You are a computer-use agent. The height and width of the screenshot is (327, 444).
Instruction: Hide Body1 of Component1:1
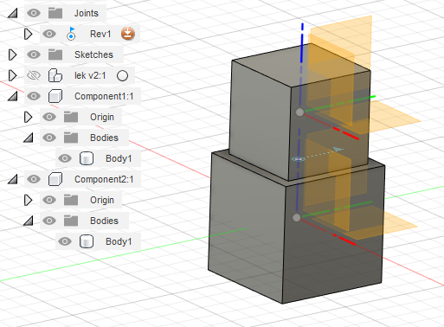pos(65,158)
